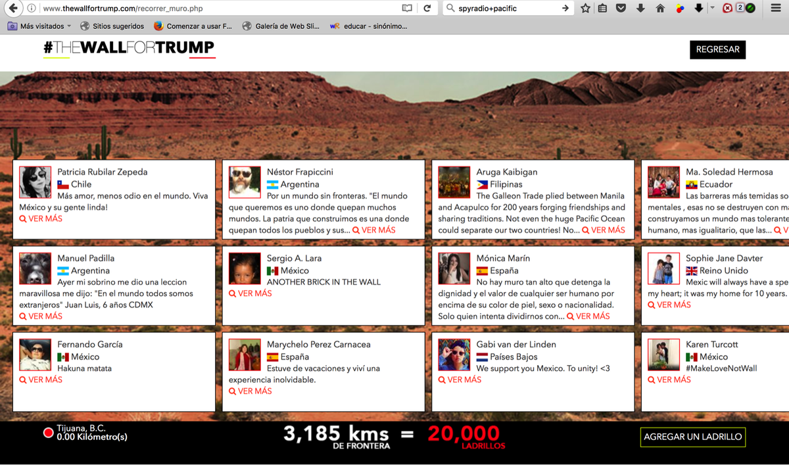Submit search with the go arrow

point(565,9)
